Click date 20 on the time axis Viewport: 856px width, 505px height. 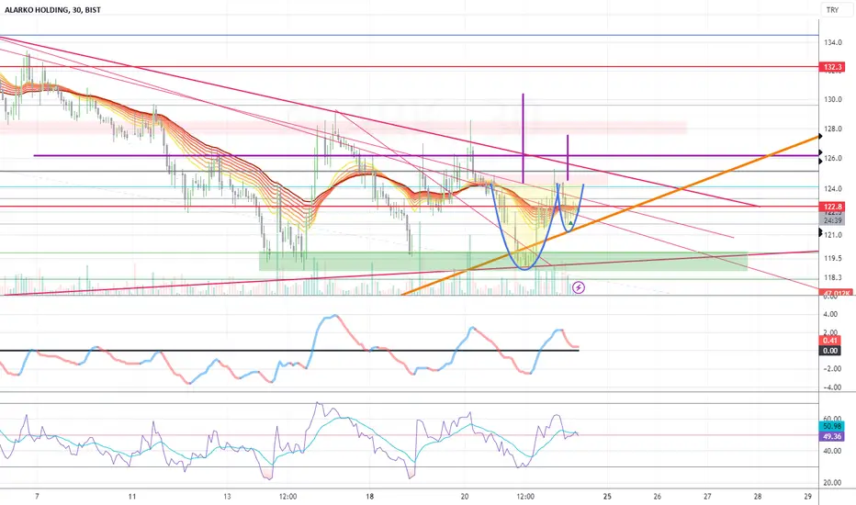click(465, 497)
